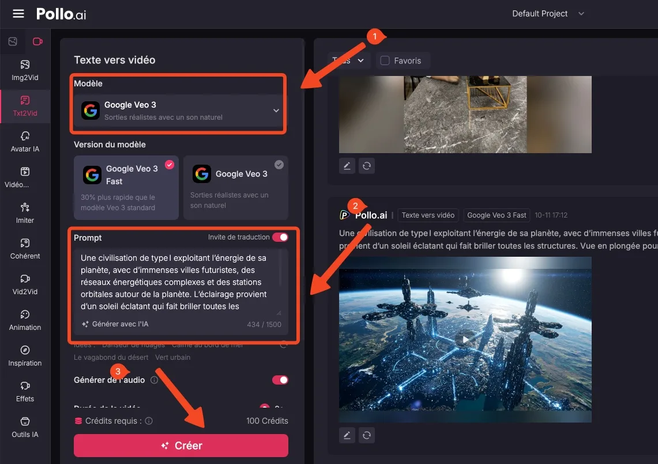The width and height of the screenshot is (658, 464).
Task: Open Outils IA in sidebar
Action: click(x=25, y=427)
